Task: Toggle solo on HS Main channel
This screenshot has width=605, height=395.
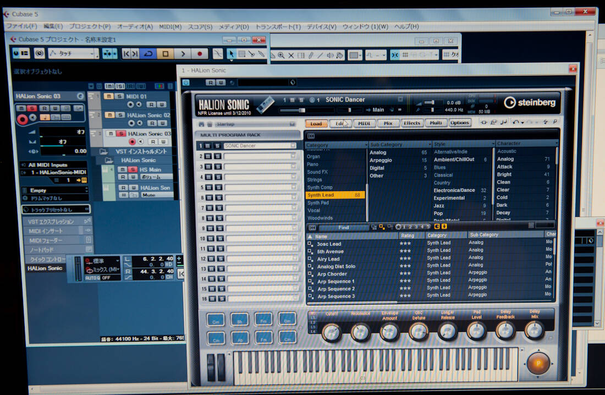Action: (133, 169)
